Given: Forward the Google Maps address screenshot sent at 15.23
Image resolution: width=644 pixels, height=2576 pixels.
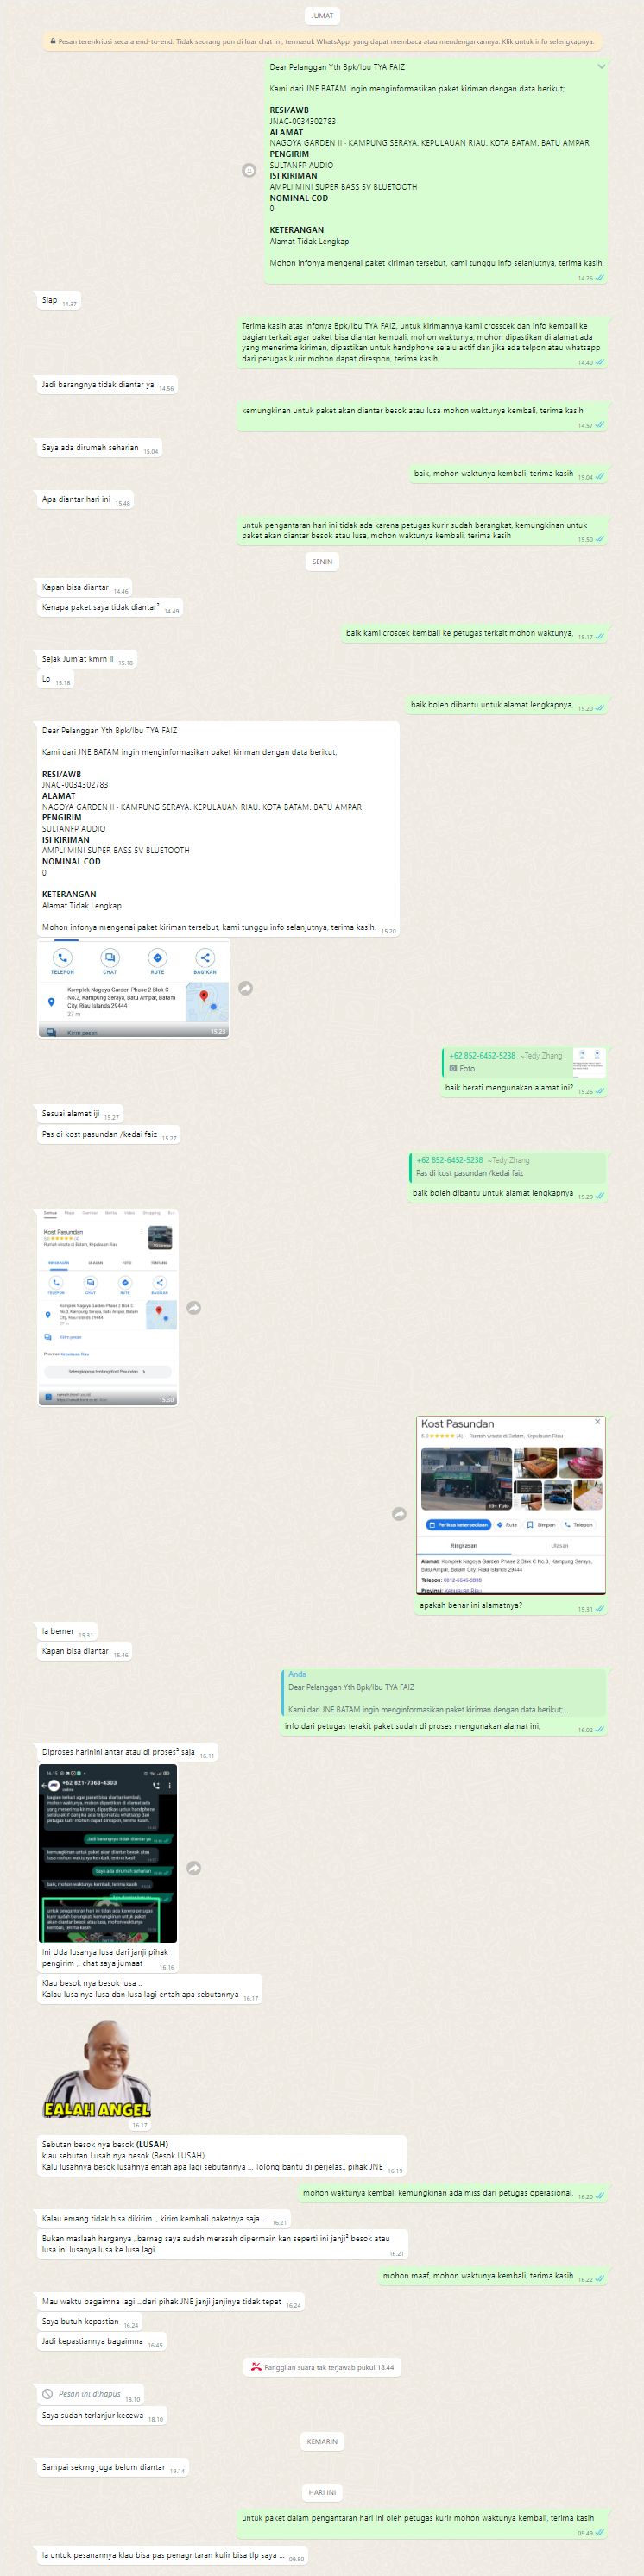Looking at the screenshot, I should click(x=245, y=988).
